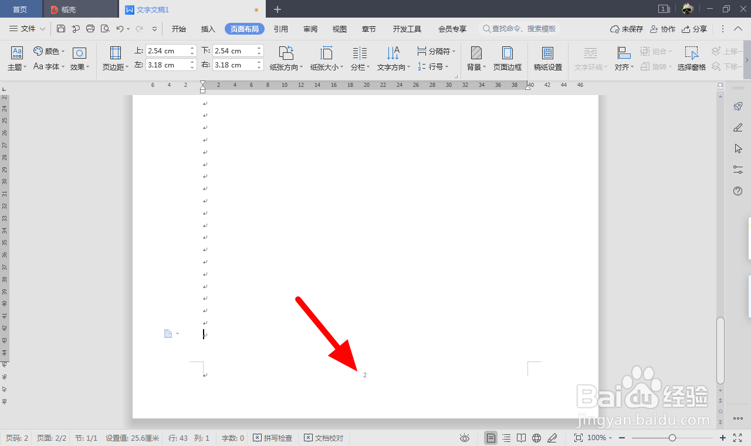The width and height of the screenshot is (751, 446).
Task: Switch to the 审阅 ribbon tab
Action: pyautogui.click(x=310, y=29)
